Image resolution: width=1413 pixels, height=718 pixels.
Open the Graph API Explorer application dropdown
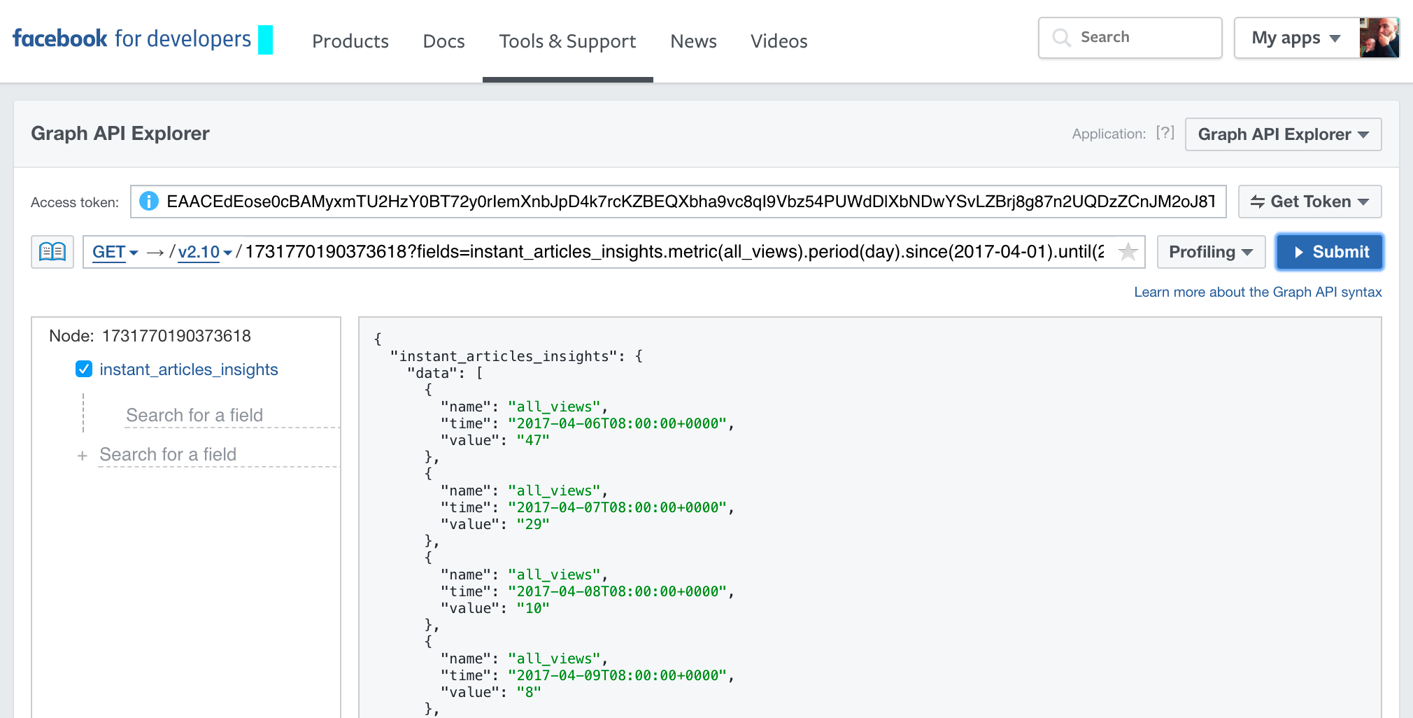1283,134
